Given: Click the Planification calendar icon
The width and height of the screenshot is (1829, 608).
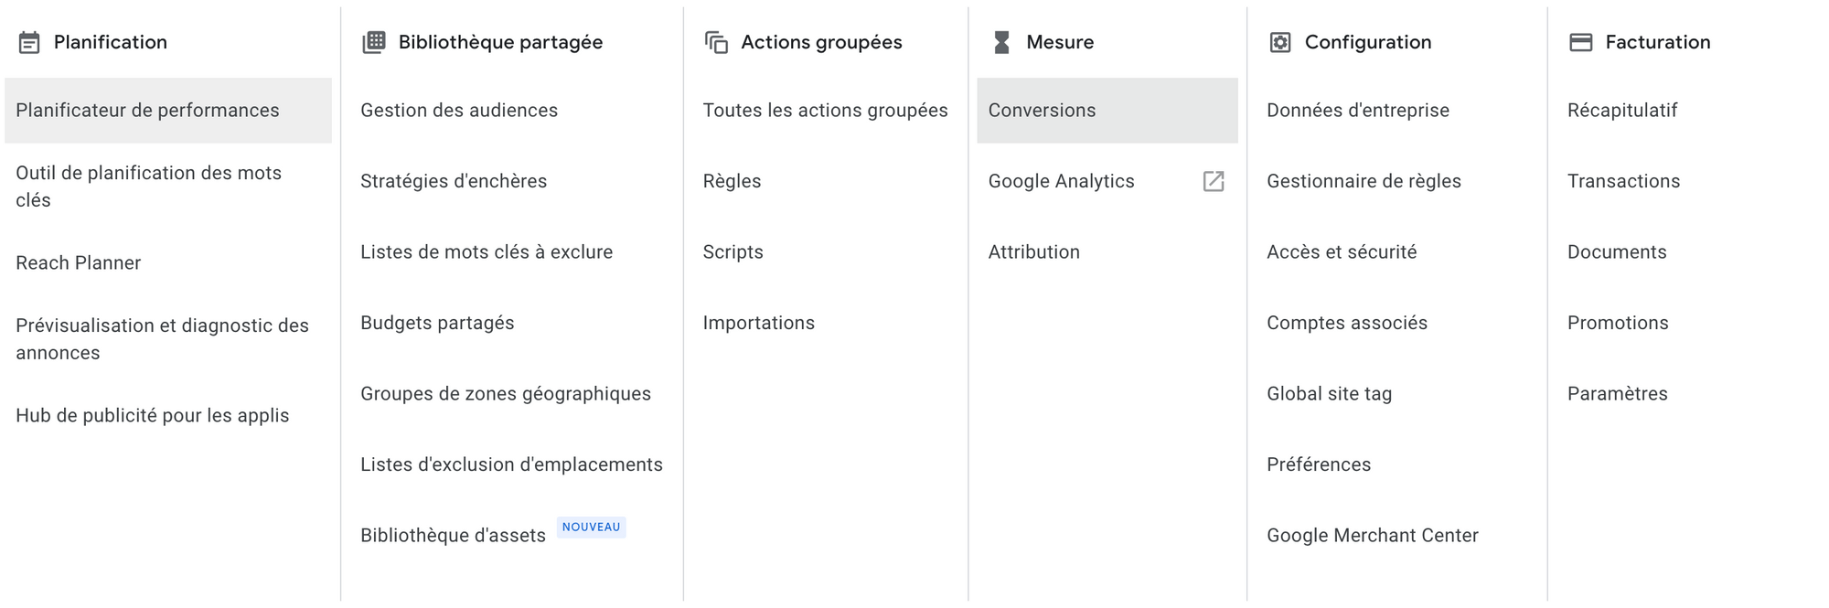Looking at the screenshot, I should pos(29,42).
